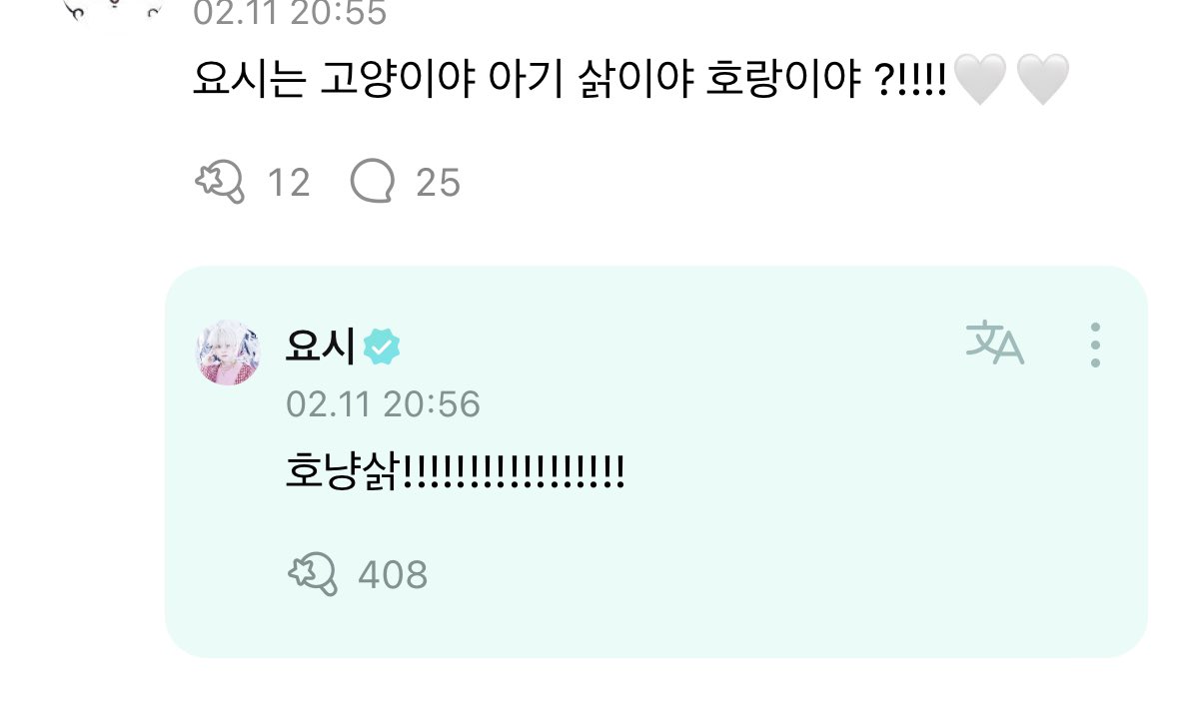This screenshot has width=1178, height=704.
Task: Click the fan post text about 고양이야
Action: point(571,78)
